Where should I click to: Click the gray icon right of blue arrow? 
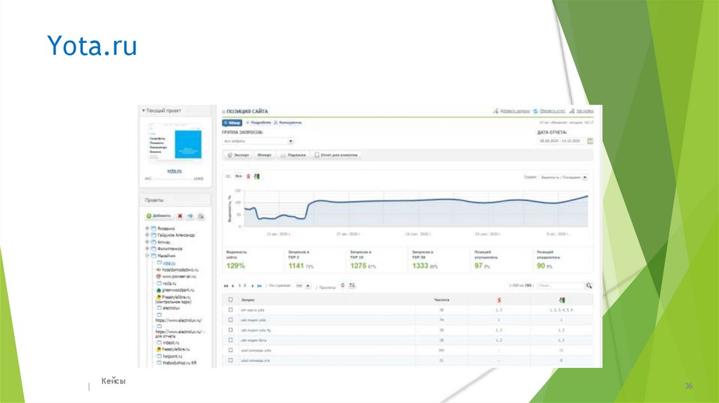pos(201,216)
